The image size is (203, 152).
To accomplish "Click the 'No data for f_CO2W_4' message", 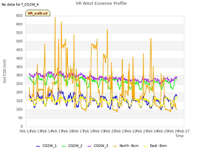I will (20, 4).
